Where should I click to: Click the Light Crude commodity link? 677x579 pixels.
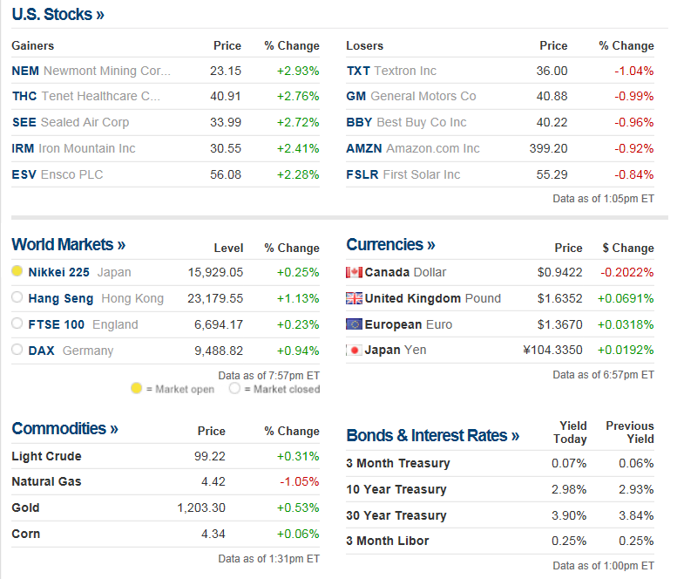pos(46,456)
